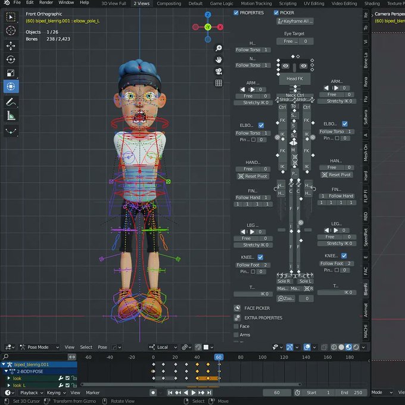Switch orthographic view using grid icon
405x405 pixels.
219,83
